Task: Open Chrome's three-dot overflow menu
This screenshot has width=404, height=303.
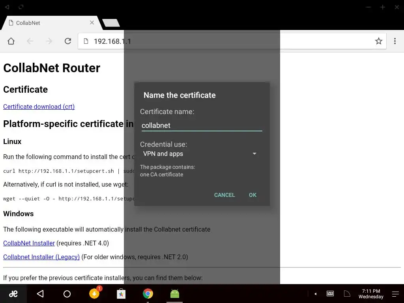Action: click(395, 41)
